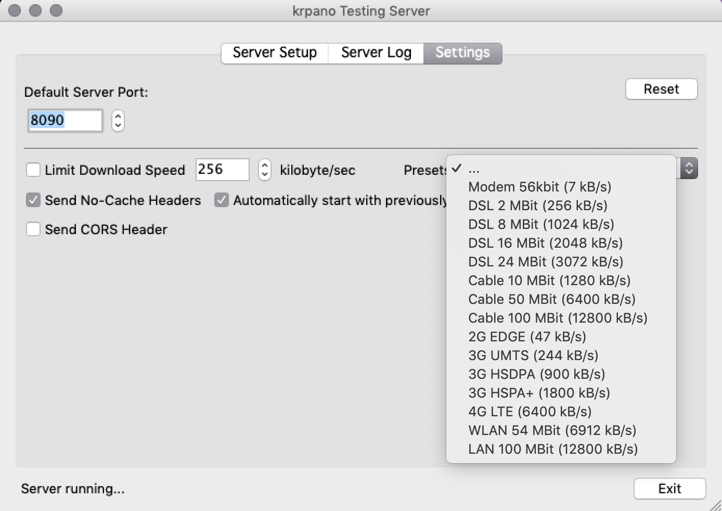Pick DSL 24 MBit (3072 kB/s)
Image resolution: width=722 pixels, height=511 pixels.
pyautogui.click(x=561, y=262)
